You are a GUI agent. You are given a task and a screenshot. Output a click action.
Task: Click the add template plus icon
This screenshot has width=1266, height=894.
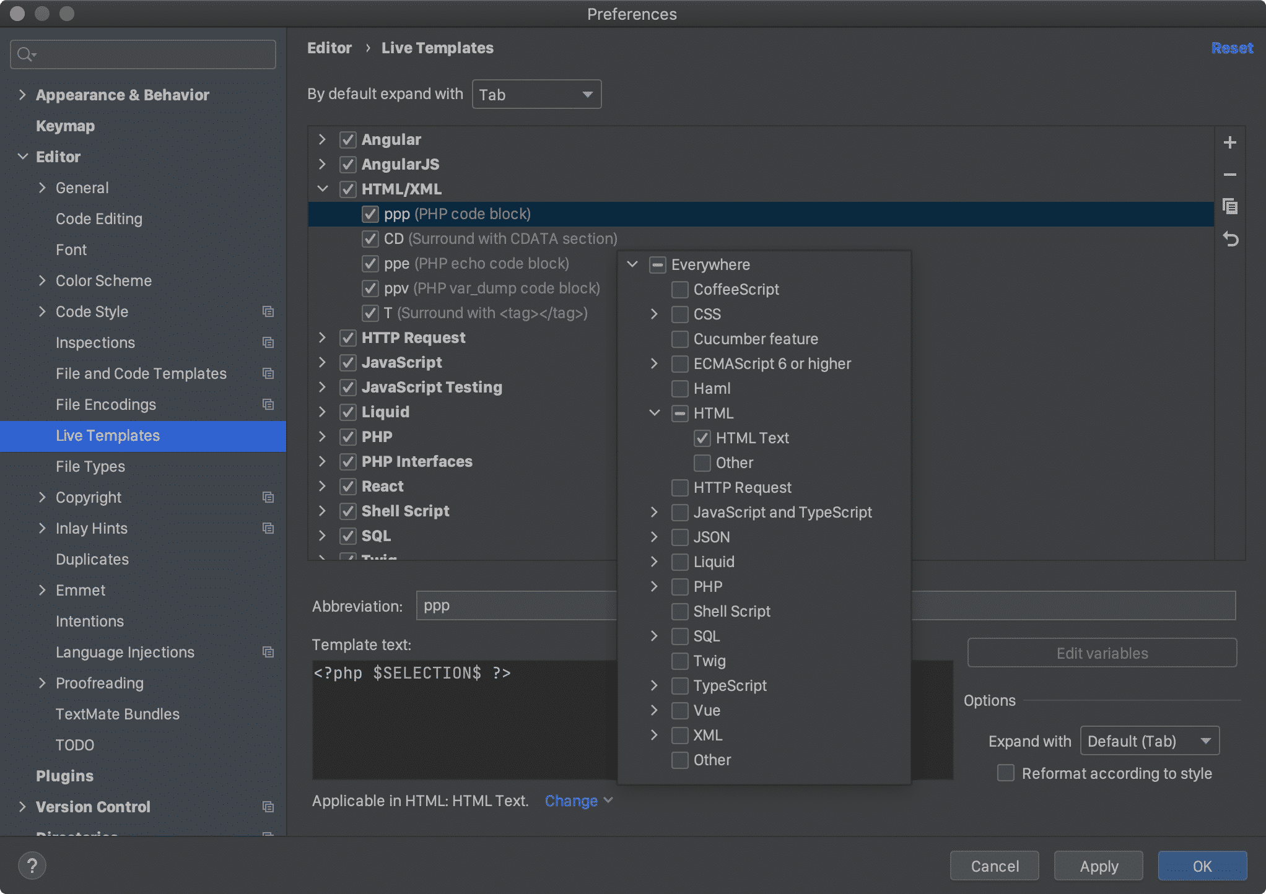[x=1229, y=142]
